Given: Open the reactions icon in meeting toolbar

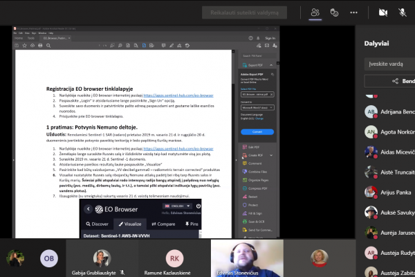Looking at the screenshot, I should tap(334, 12).
